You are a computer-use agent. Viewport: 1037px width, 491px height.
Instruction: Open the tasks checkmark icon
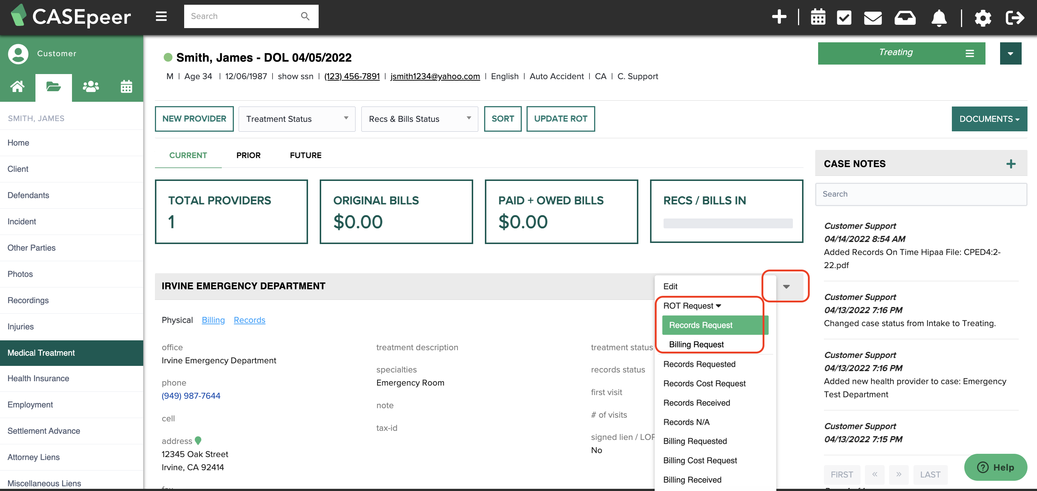pos(844,18)
